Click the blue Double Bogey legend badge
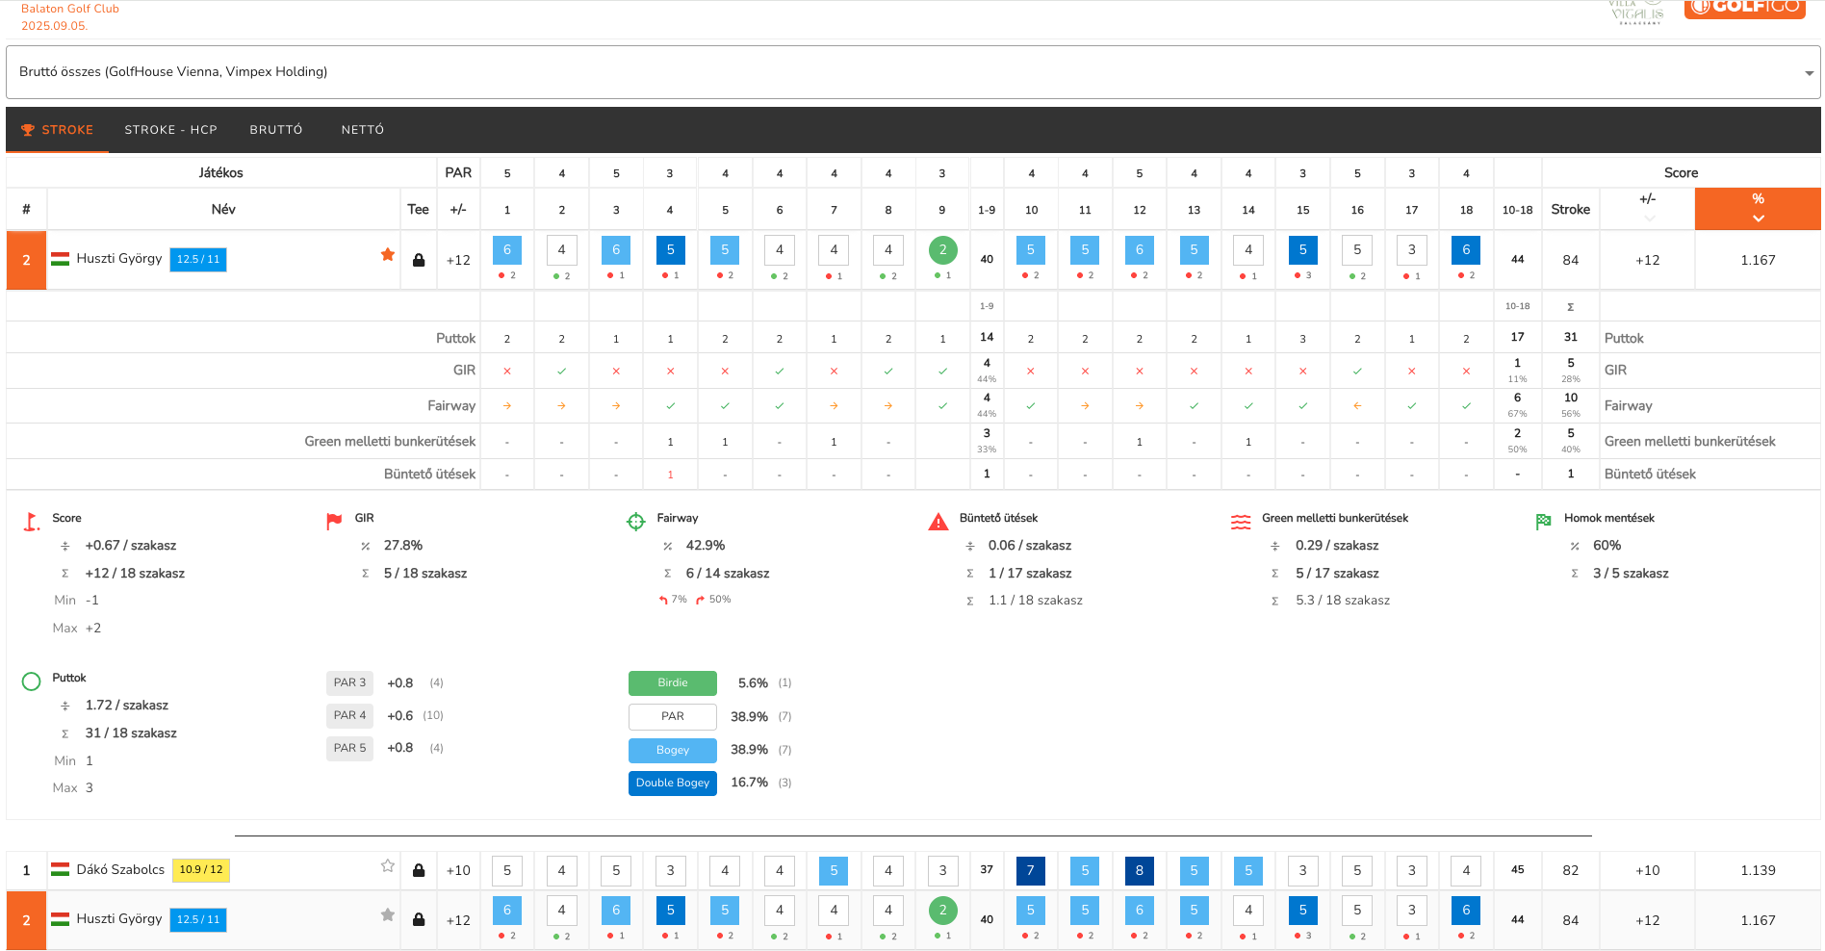The image size is (1825, 951). pos(672,783)
